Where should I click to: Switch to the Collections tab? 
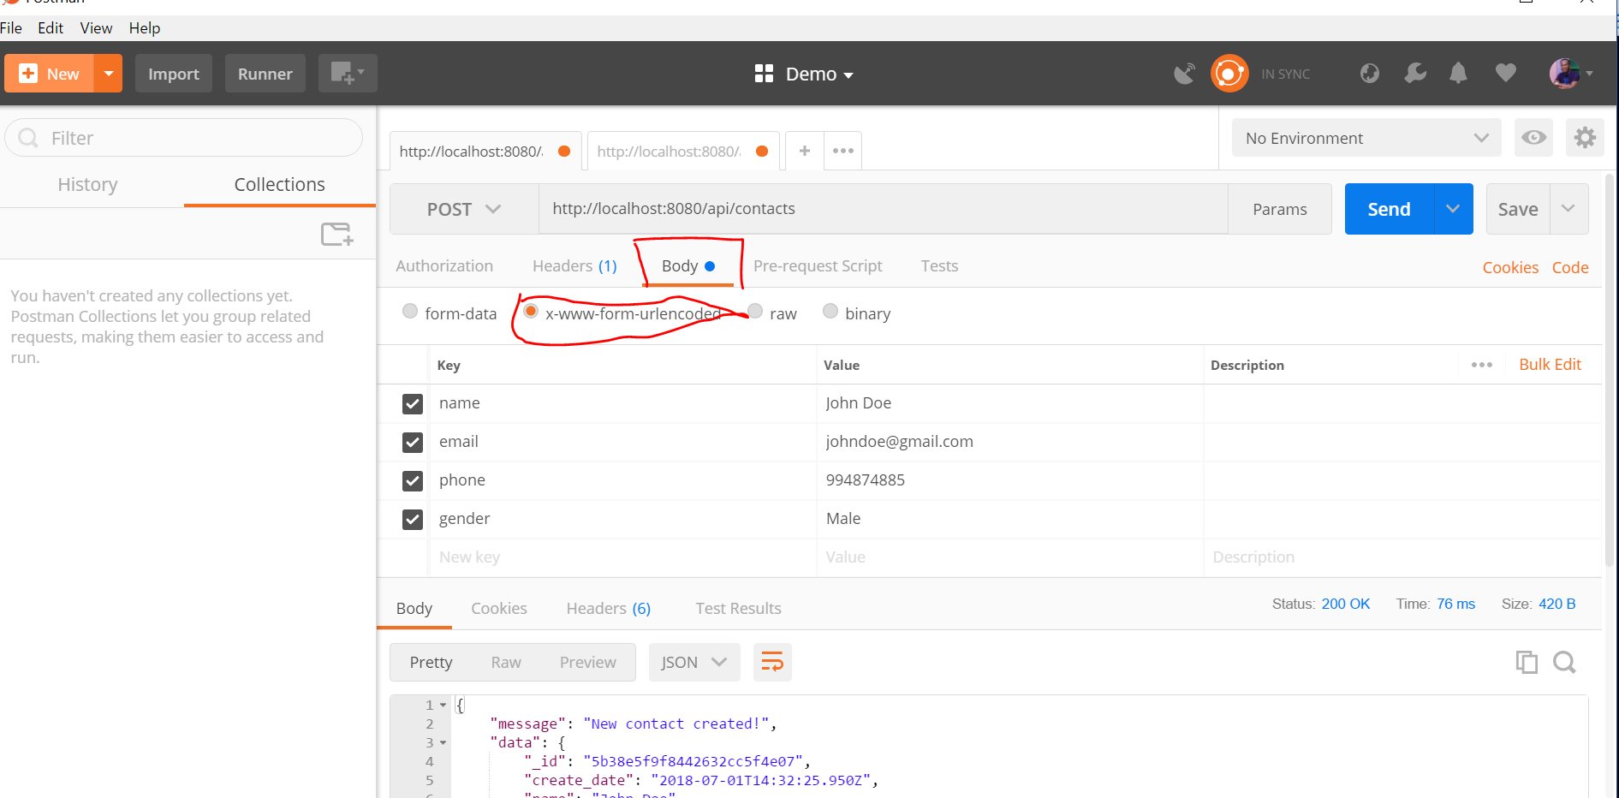tap(280, 184)
